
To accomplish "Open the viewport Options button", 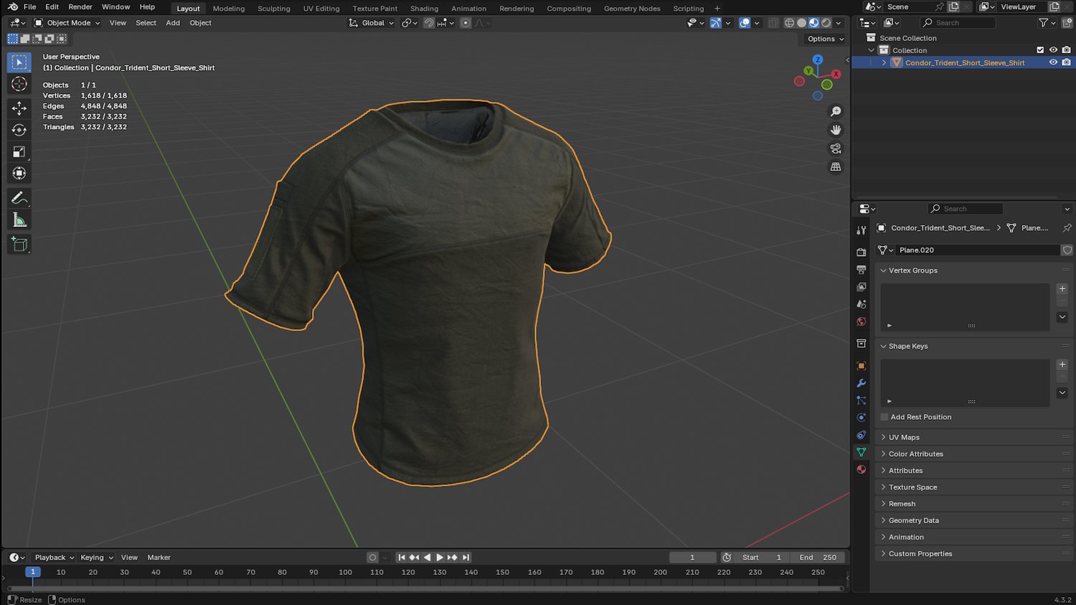I will 825,39.
